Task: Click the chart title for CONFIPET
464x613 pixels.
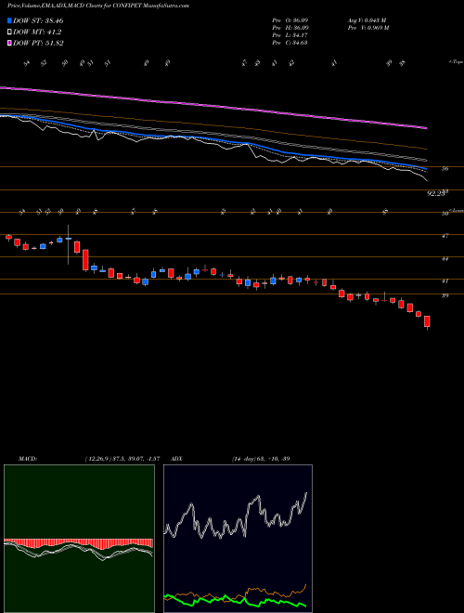Action: coord(98,6)
